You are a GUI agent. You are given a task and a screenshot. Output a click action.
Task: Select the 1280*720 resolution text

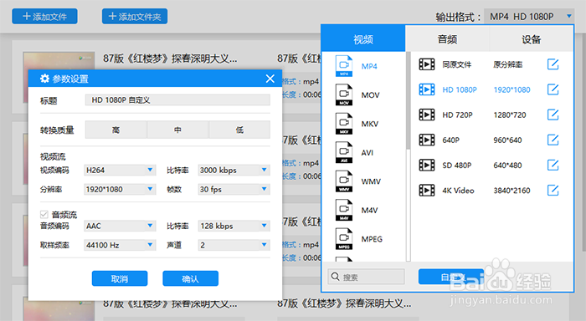[509, 115]
